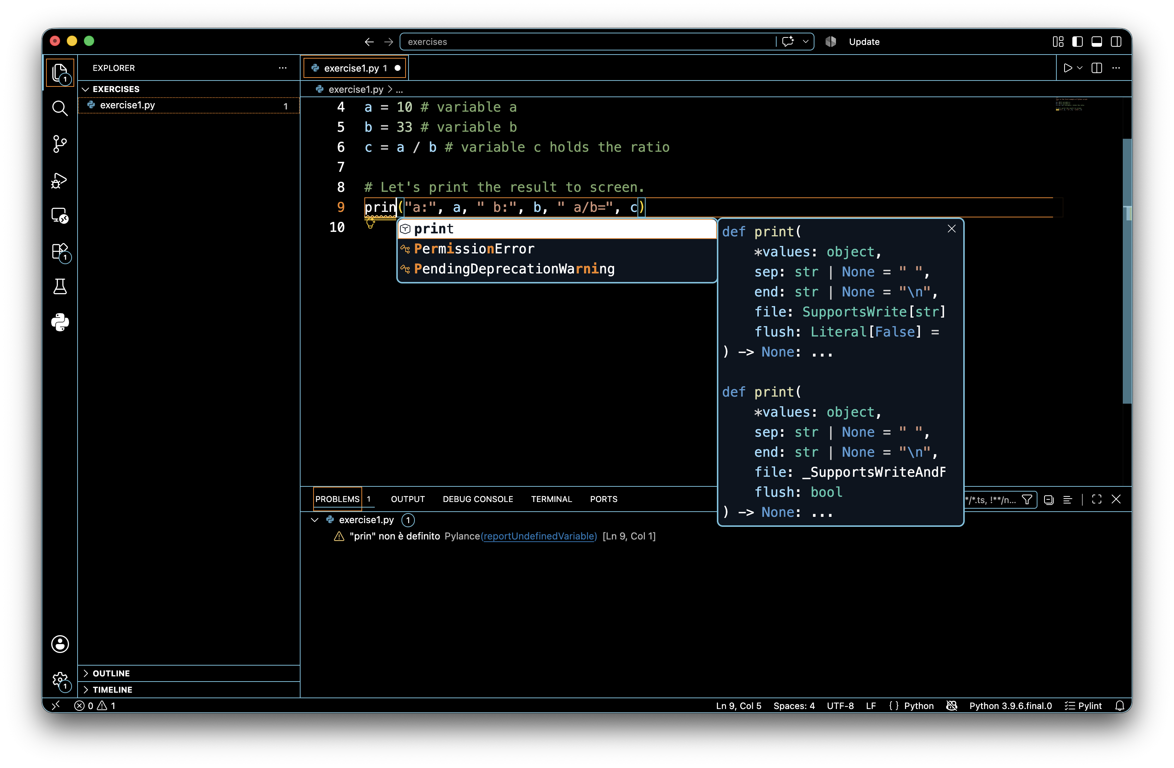Switch to the PROBLEMS panel tab
This screenshot has height=768, width=1174.
(337, 499)
